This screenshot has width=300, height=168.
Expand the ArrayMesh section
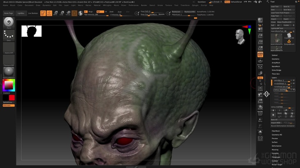[x=276, y=63]
